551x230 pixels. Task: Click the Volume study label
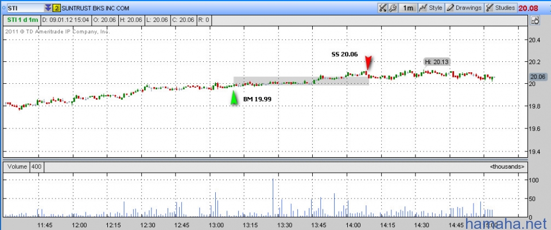[x=17, y=166]
